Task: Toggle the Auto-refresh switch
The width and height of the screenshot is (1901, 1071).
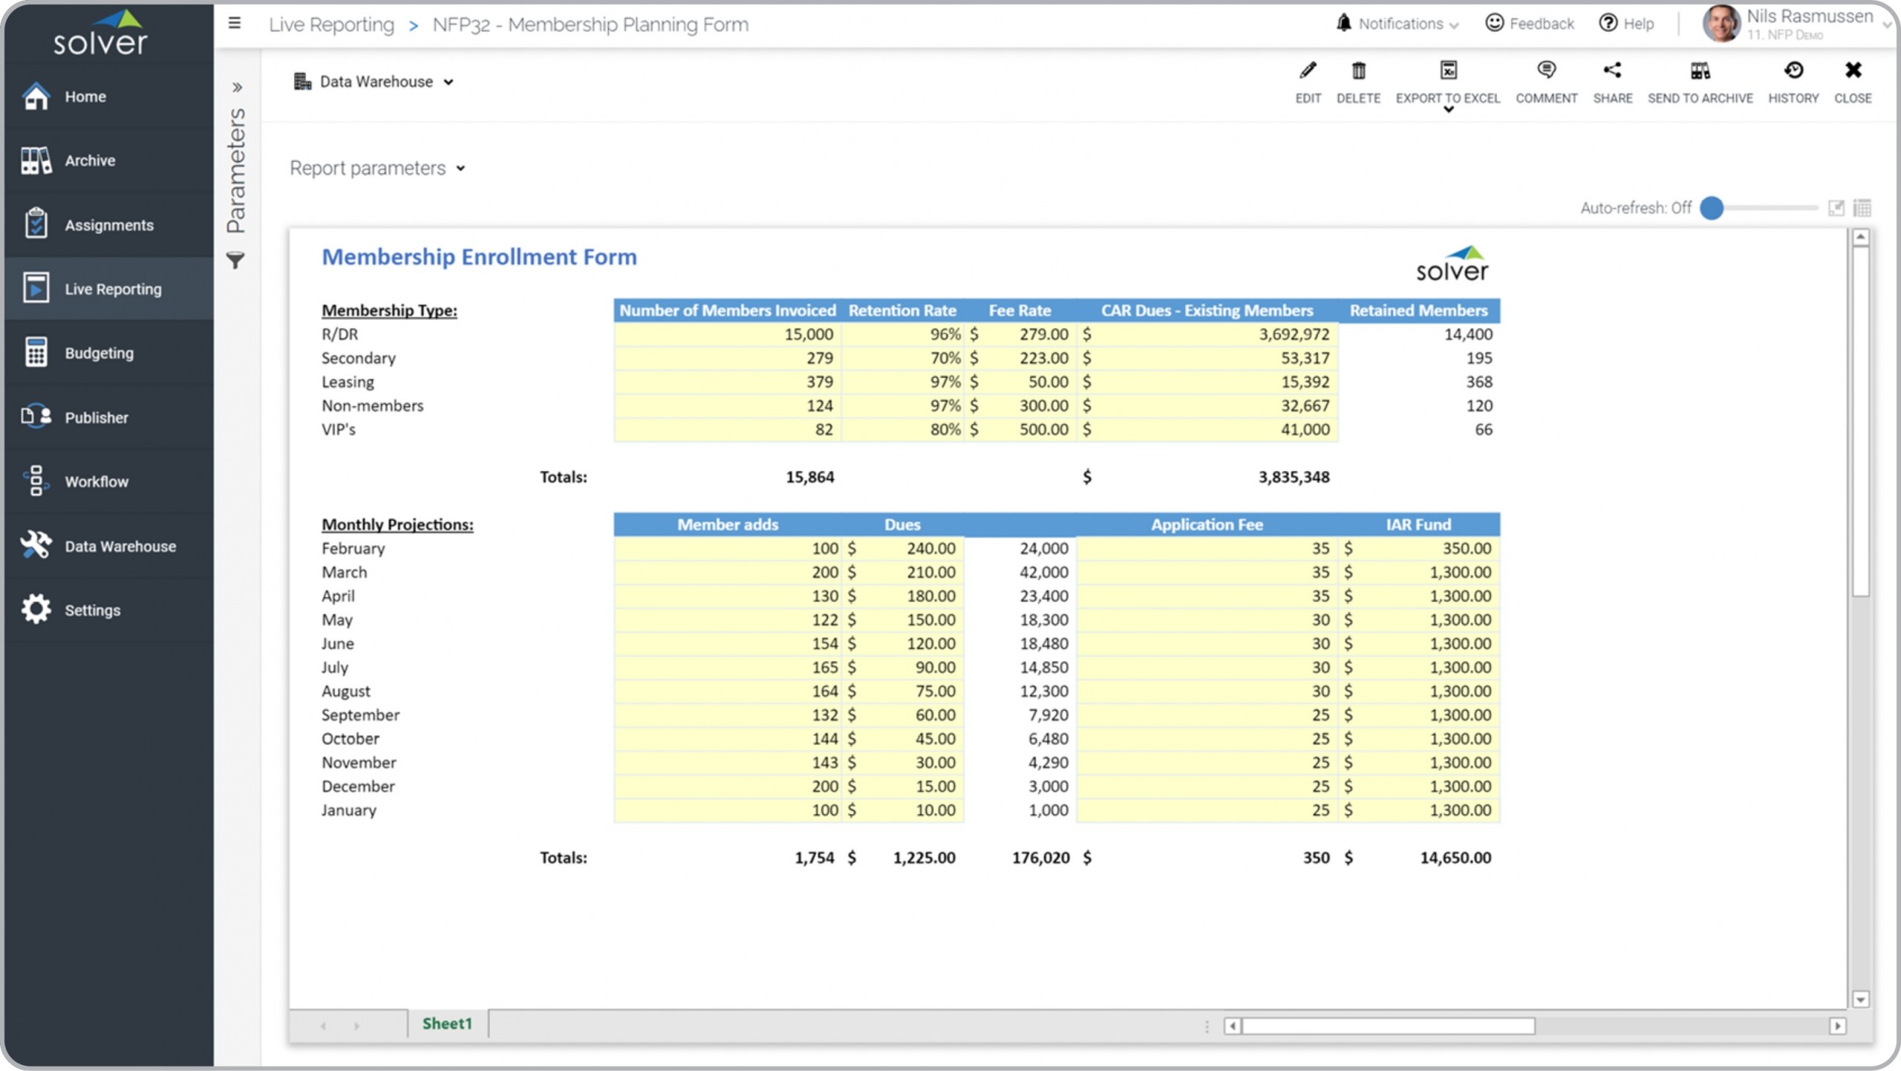Action: coord(1712,208)
